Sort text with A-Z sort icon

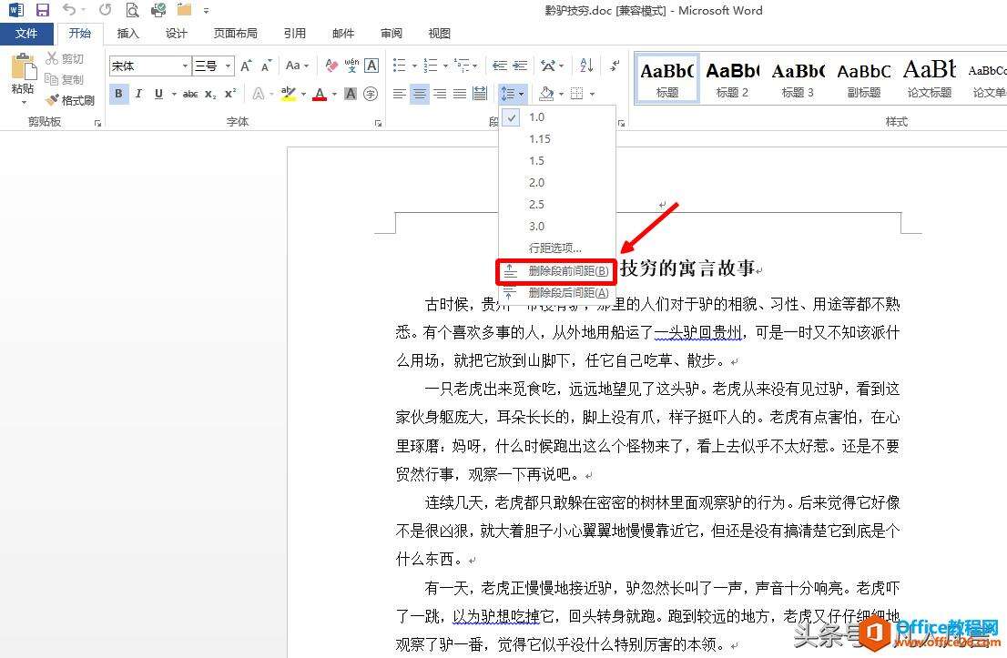586,66
